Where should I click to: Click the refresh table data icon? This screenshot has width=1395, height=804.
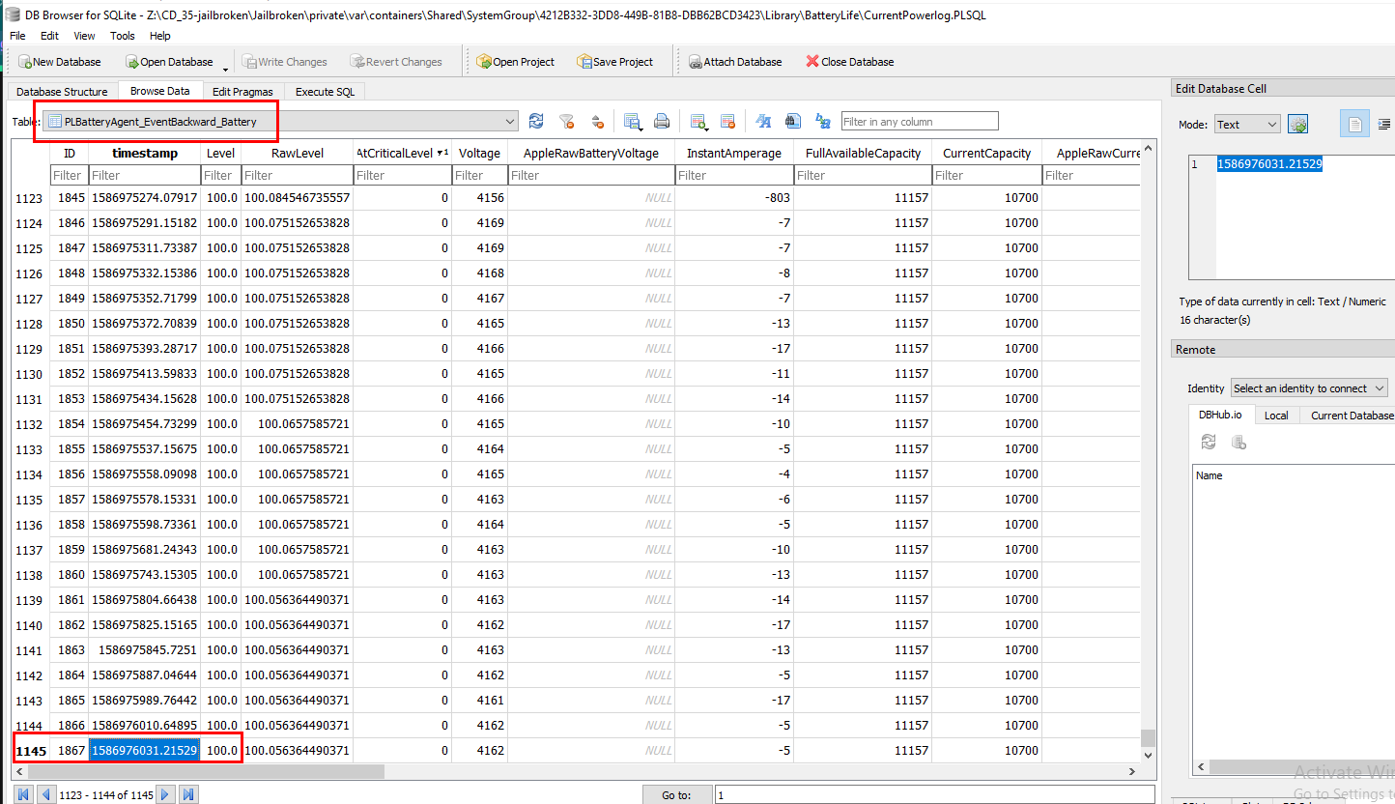536,122
